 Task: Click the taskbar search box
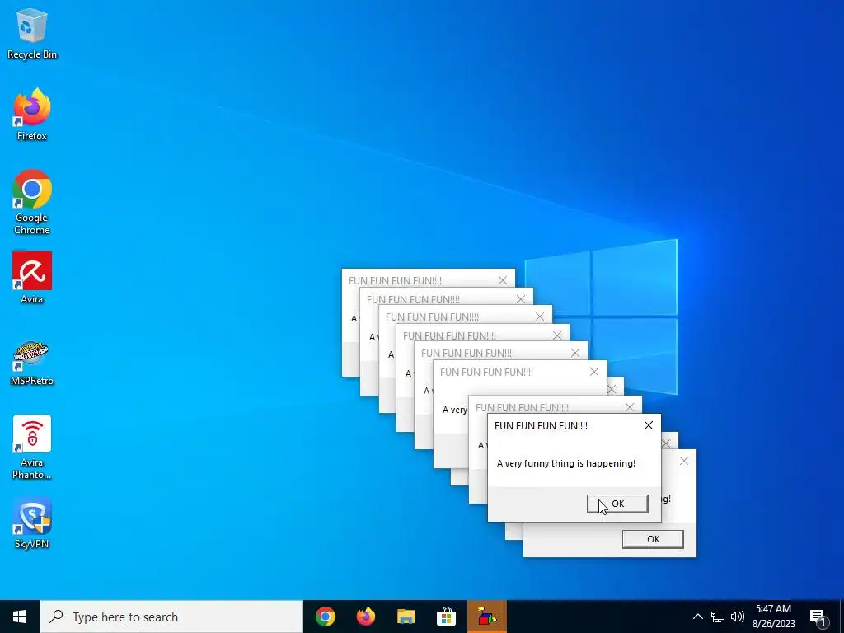pos(171,617)
